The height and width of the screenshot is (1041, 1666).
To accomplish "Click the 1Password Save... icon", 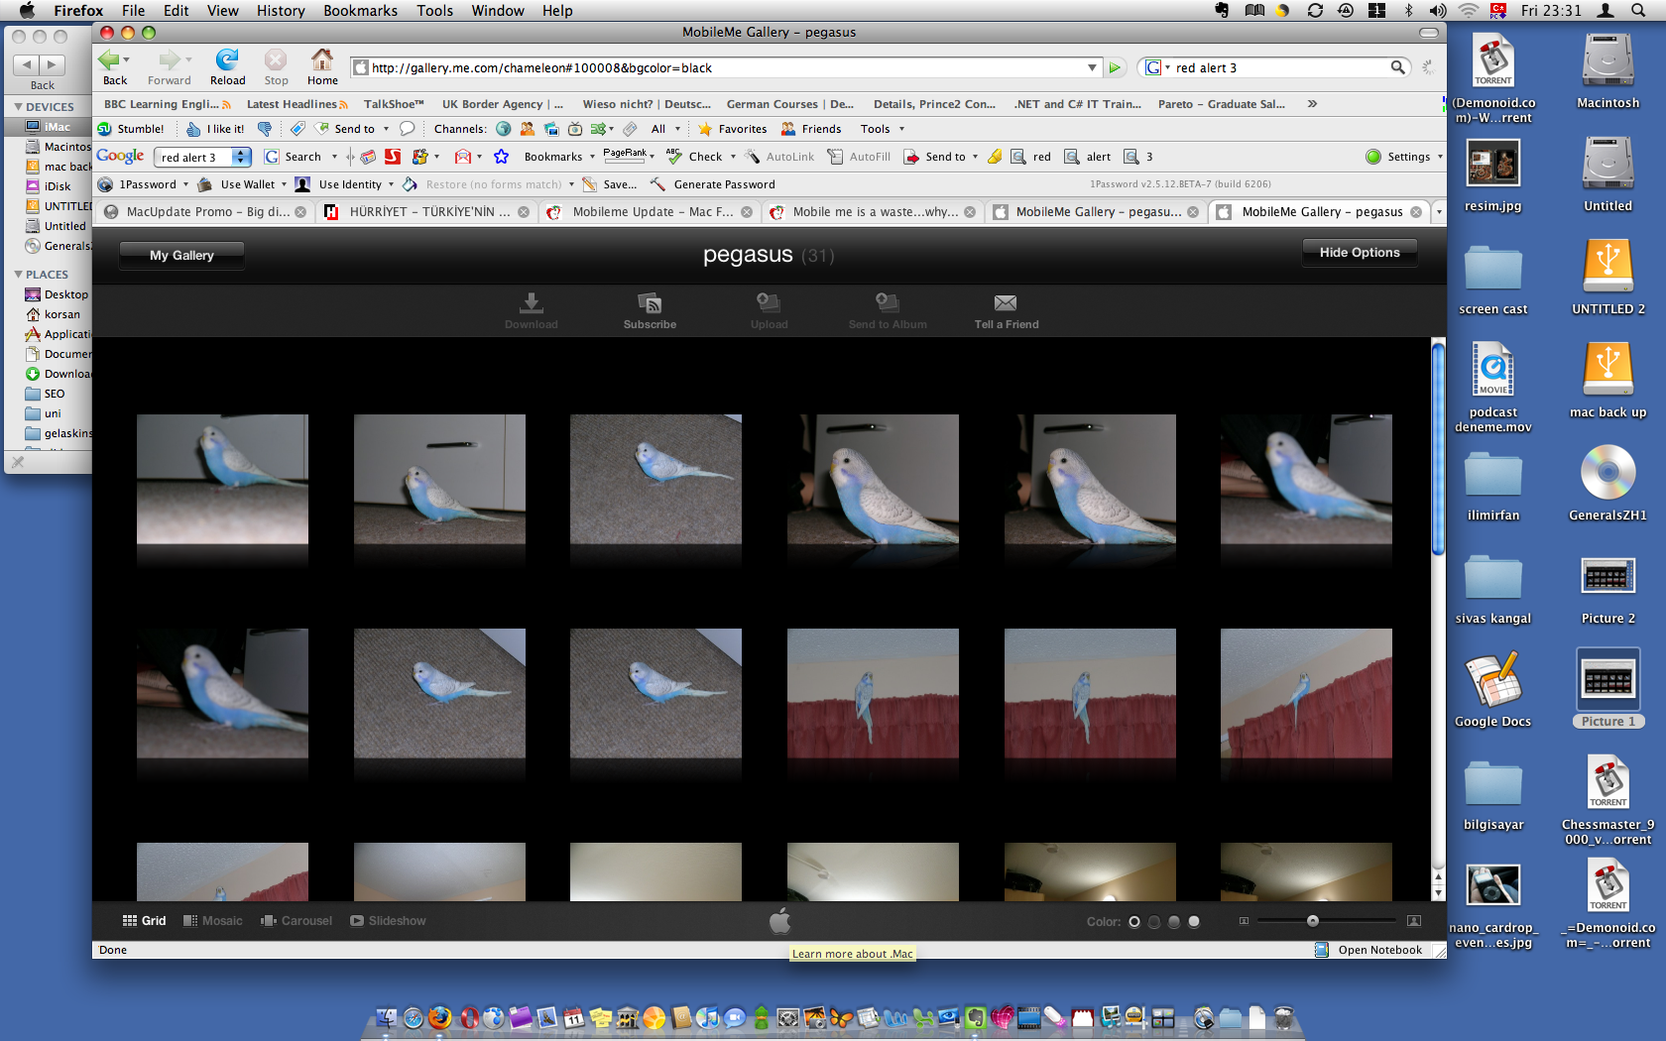I will [589, 184].
